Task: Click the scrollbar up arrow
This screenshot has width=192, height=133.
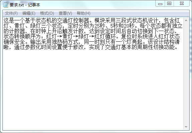Action: pos(186,20)
